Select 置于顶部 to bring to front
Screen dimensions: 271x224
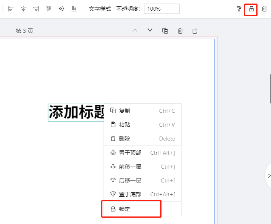click(143, 153)
